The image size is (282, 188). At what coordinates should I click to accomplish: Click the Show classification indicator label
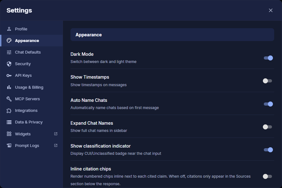tap(101, 146)
